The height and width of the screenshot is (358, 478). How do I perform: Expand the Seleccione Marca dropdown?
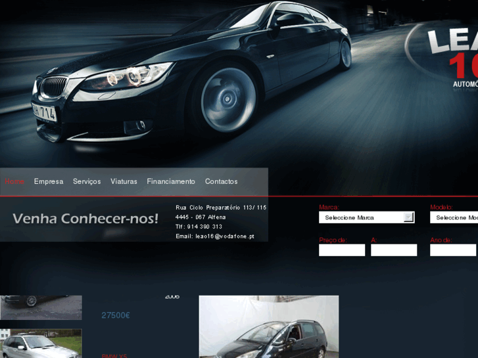(x=367, y=217)
